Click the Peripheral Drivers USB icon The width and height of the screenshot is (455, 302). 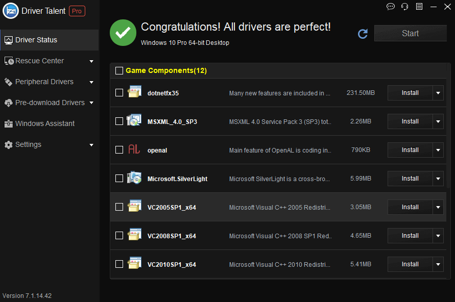pos(8,82)
